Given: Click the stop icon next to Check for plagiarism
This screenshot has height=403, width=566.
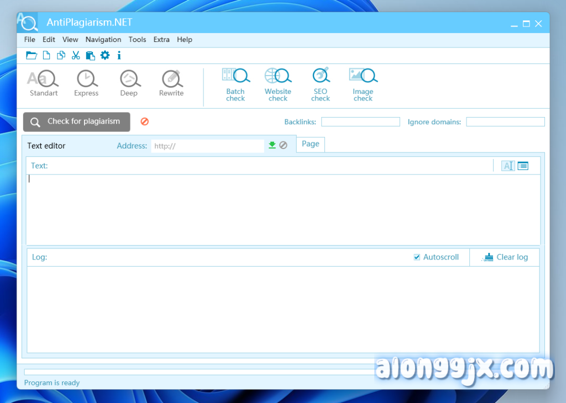Looking at the screenshot, I should [x=144, y=121].
